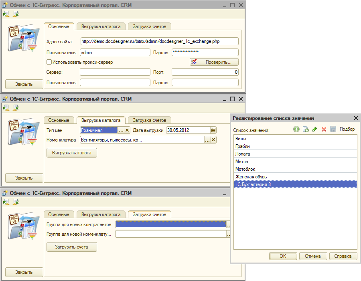Switch to Загрузка счетов tab in the middle window
The image size is (361, 281).
150,120
